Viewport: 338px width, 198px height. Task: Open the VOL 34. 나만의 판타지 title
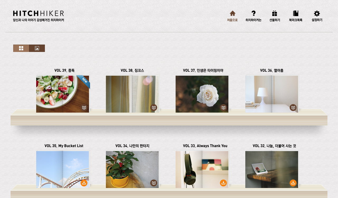132,146
